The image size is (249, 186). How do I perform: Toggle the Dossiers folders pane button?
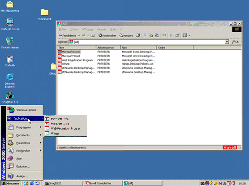pos(126,35)
